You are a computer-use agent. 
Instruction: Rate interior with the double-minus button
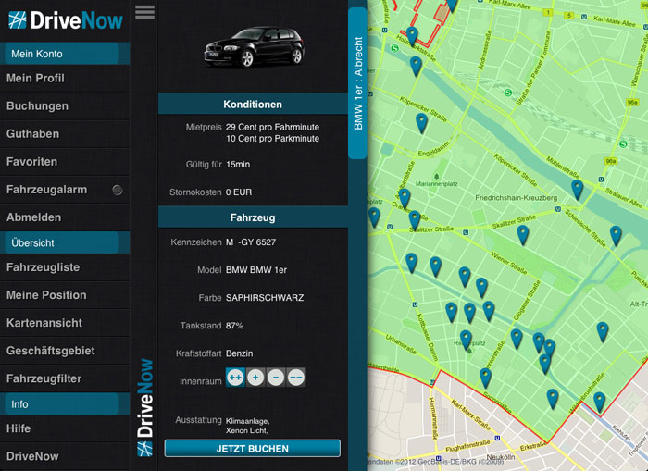[296, 378]
